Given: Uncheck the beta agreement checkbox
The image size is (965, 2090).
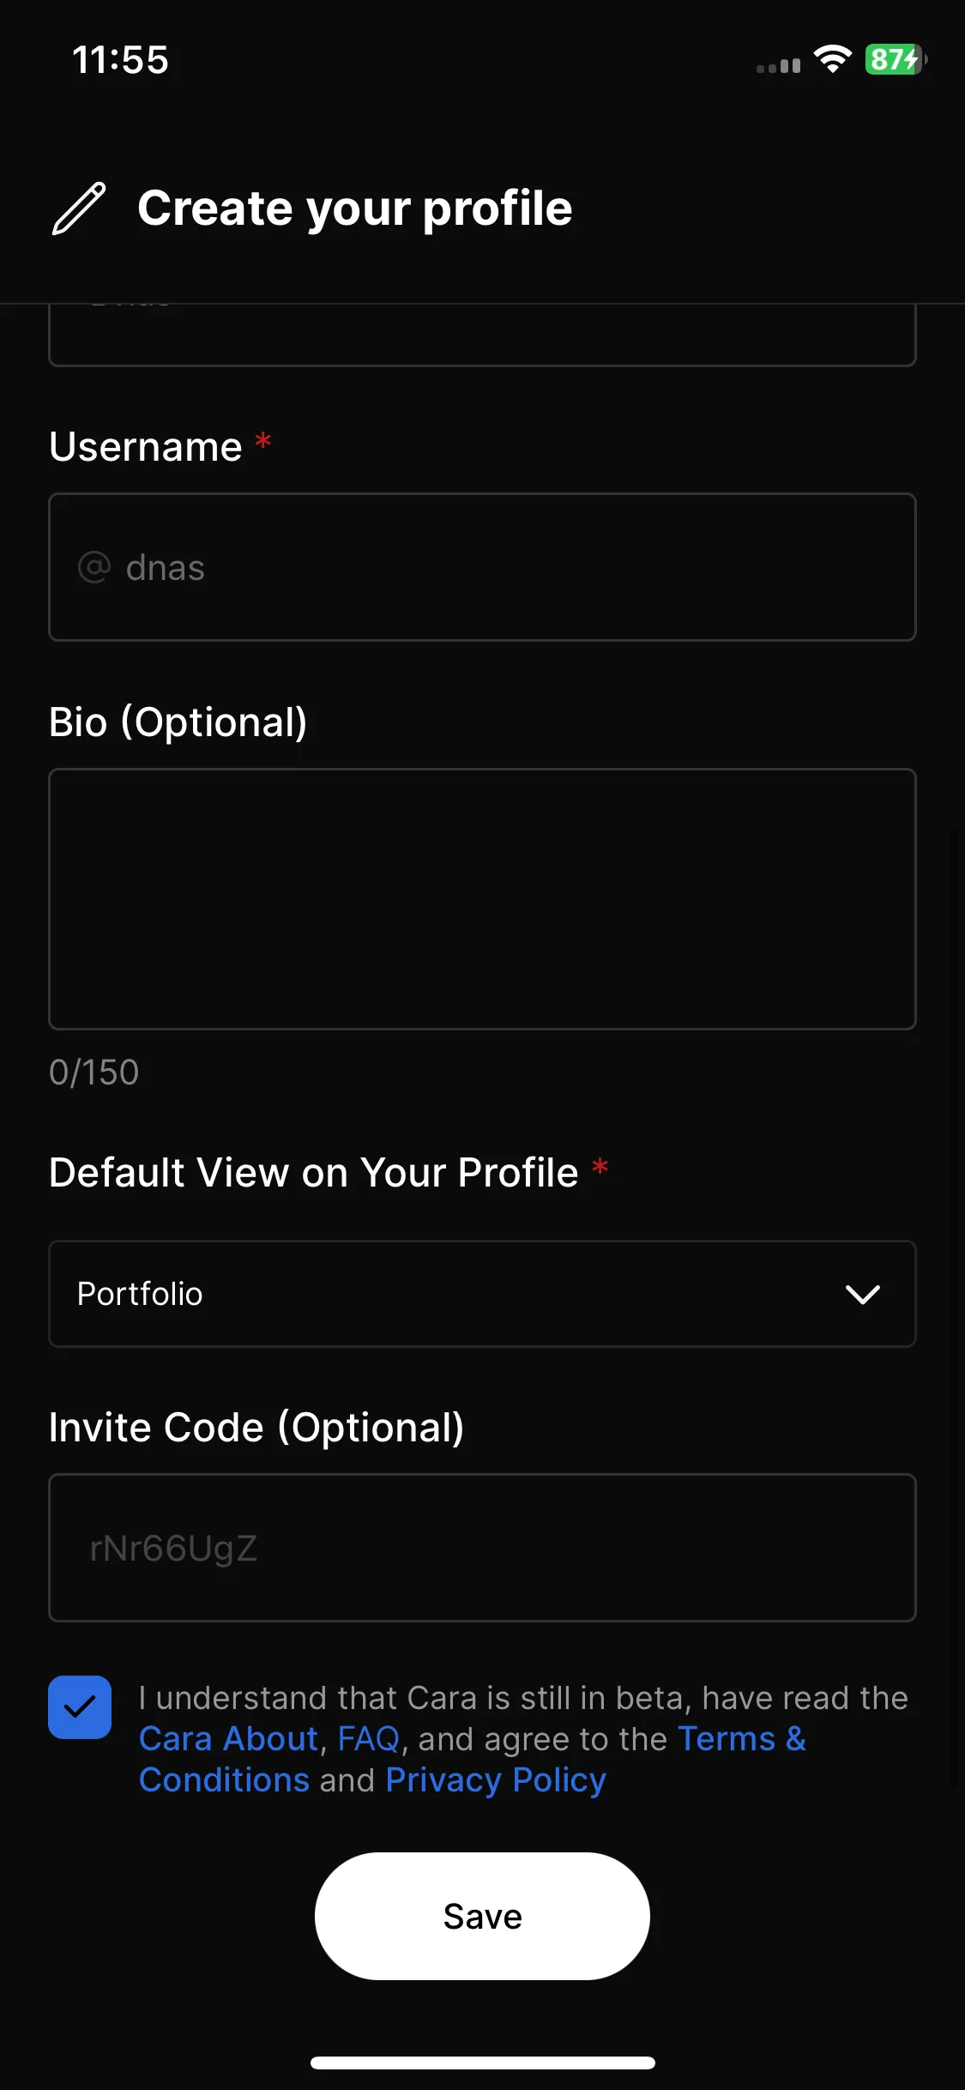Looking at the screenshot, I should click(80, 1707).
